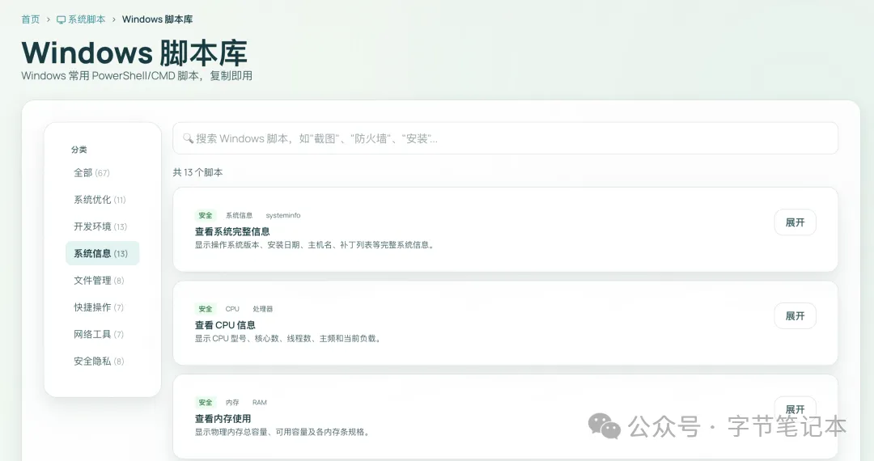Click the RAM tag on the memory card
The height and width of the screenshot is (461, 874).
260,403
